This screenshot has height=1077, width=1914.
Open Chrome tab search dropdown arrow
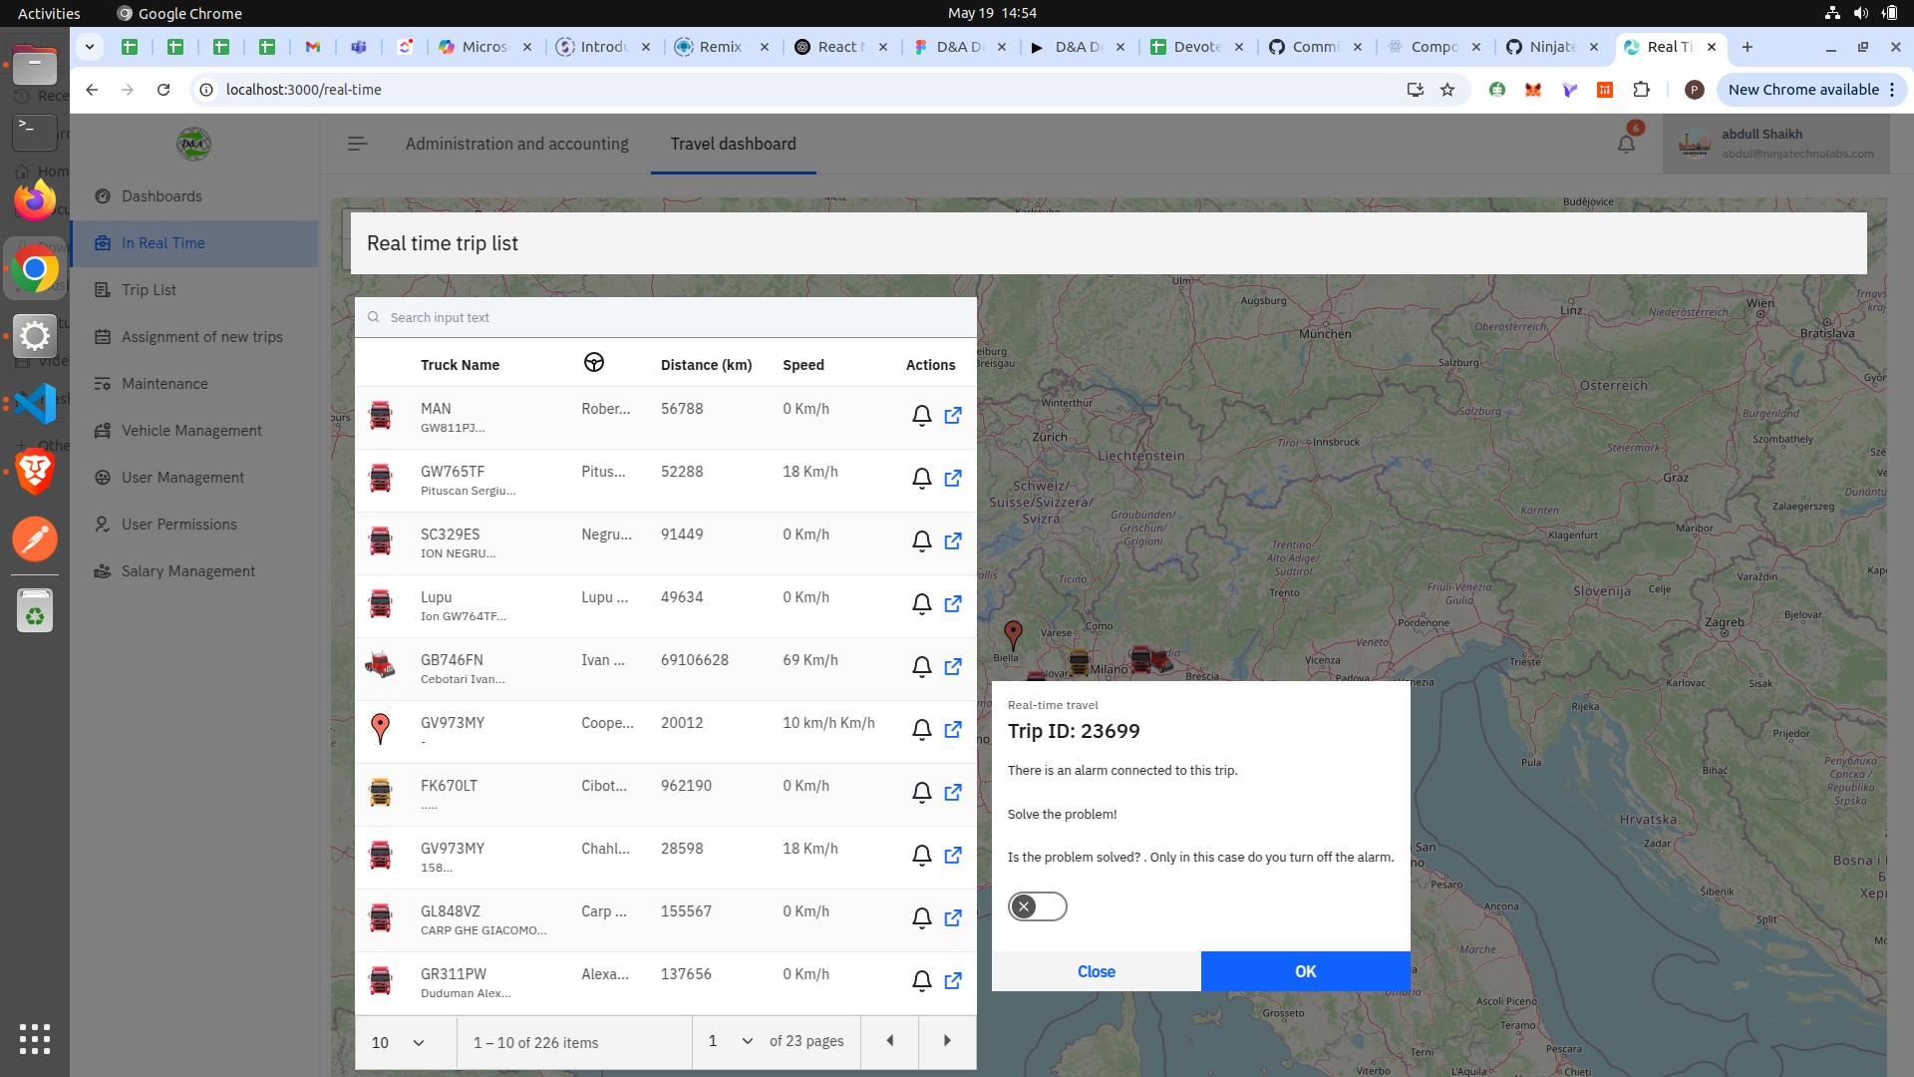[x=90, y=47]
